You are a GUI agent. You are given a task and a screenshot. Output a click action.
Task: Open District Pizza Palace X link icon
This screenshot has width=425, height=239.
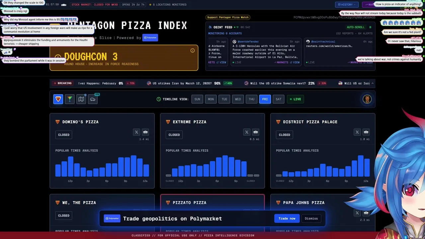point(357,132)
